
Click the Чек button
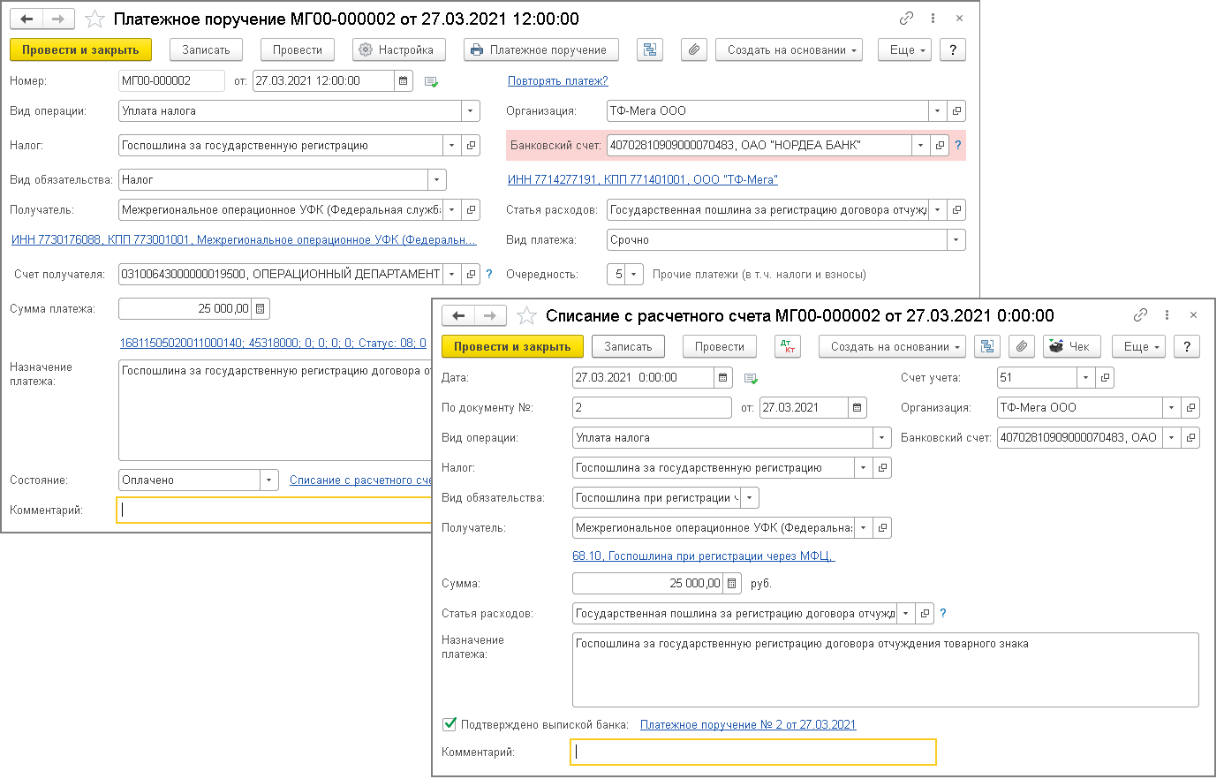click(1072, 347)
